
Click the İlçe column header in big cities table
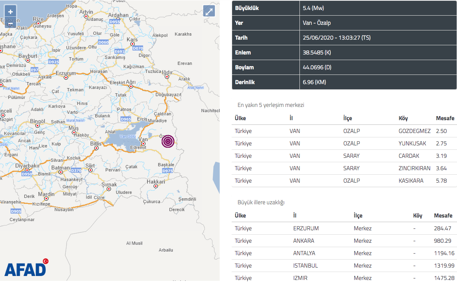358,216
